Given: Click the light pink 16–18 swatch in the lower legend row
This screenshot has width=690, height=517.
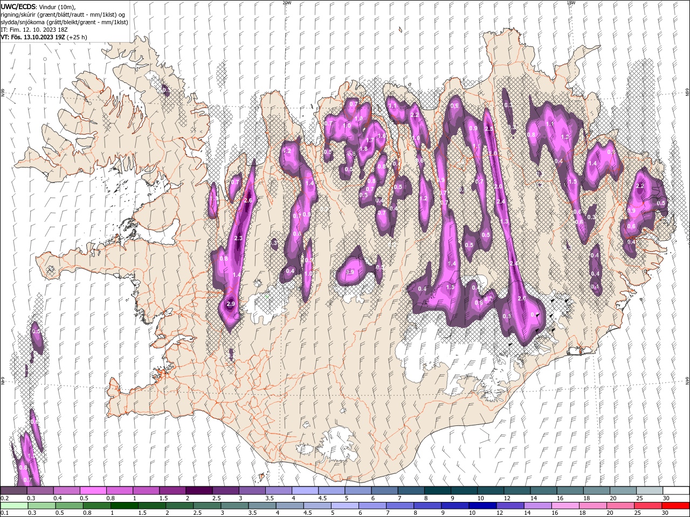Looking at the screenshot, I should click(x=565, y=506).
